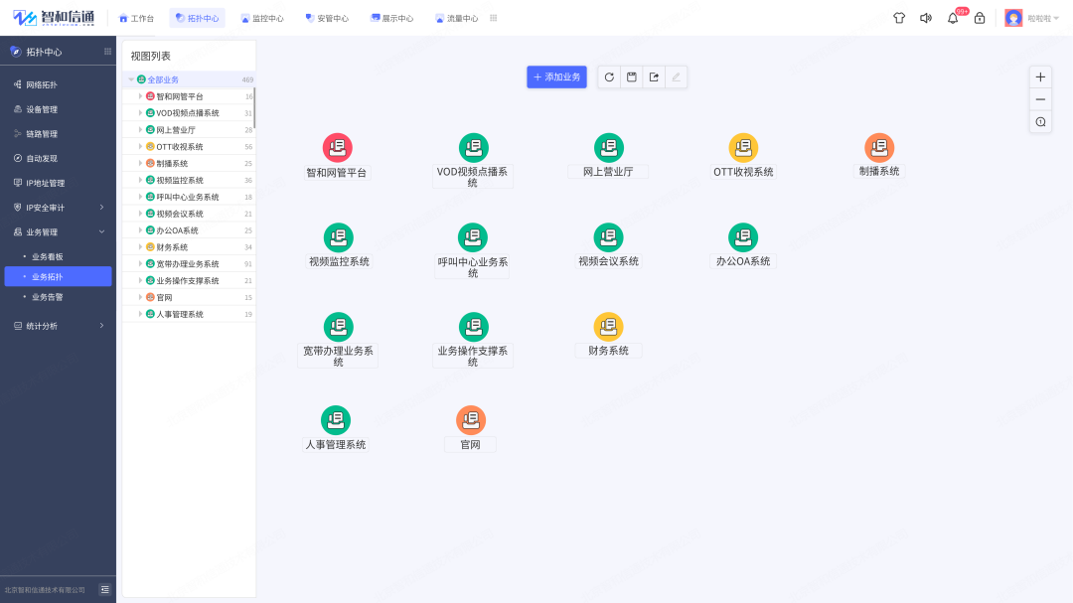
Task: Click the refresh icon in the toolbar
Action: coord(609,77)
